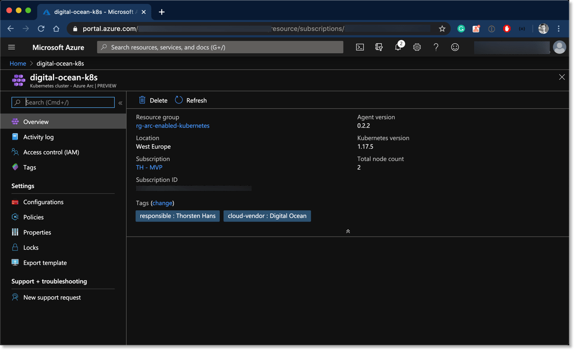Image resolution: width=574 pixels, height=350 pixels.
Task: Open Azure Cloud Shell icon
Action: click(360, 47)
